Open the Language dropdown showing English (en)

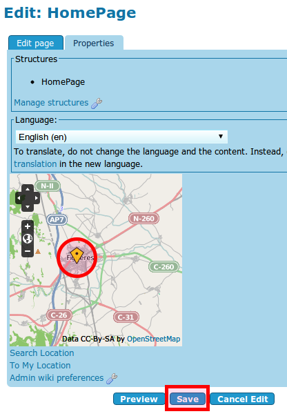[121, 137]
